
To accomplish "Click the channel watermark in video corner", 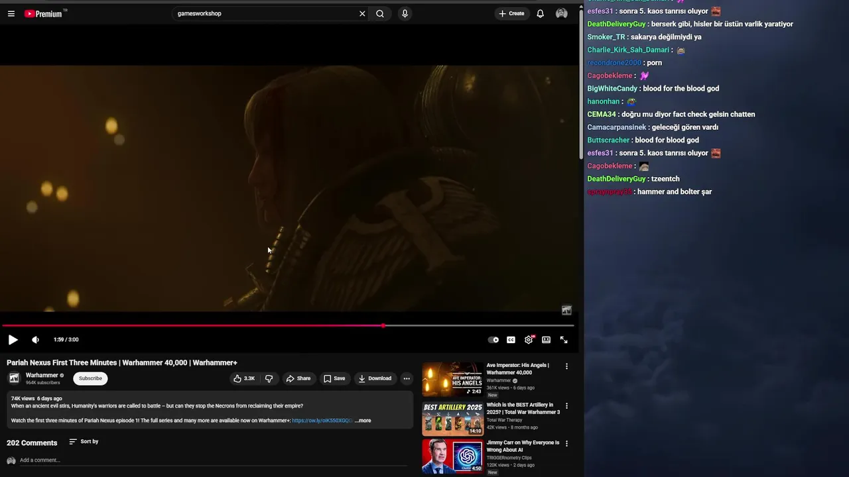I will coord(566,310).
